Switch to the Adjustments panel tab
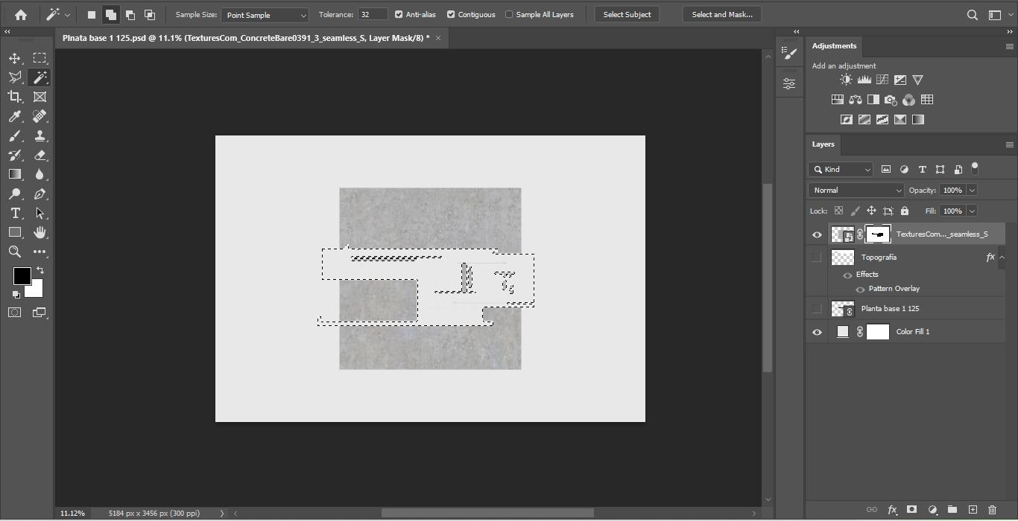This screenshot has height=521, width=1018. (834, 46)
